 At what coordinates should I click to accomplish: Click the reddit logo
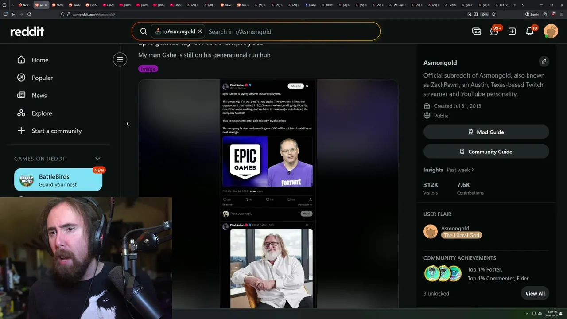pyautogui.click(x=27, y=31)
